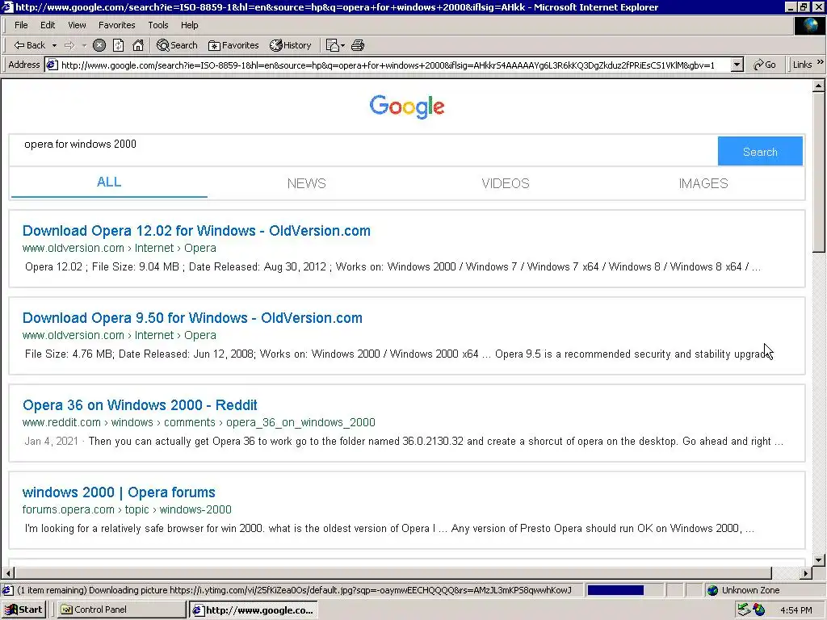Click the Jan 4, 2021 result snippet
This screenshot has width=827, height=620.
point(404,442)
